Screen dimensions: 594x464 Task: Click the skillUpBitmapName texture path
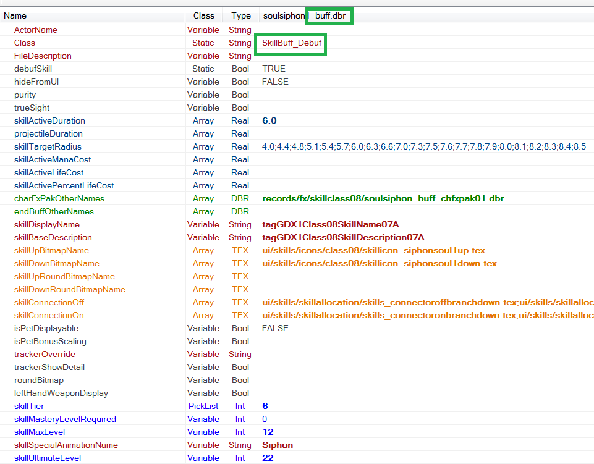373,250
